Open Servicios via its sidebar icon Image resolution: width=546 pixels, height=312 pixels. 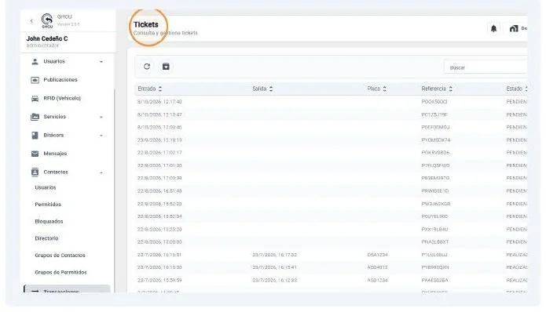[x=35, y=117]
